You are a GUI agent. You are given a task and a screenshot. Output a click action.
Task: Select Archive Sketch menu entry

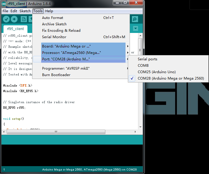click(81, 24)
